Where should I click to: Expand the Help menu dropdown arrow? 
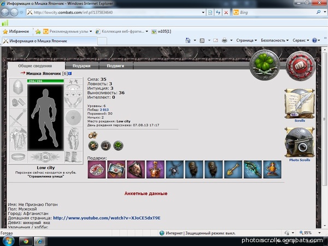319,40
